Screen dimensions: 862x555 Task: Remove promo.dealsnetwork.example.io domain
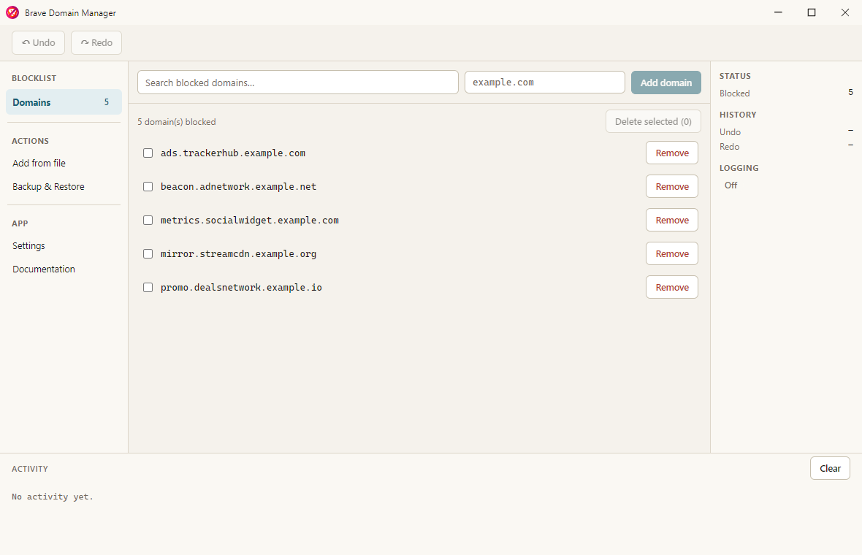(x=672, y=287)
